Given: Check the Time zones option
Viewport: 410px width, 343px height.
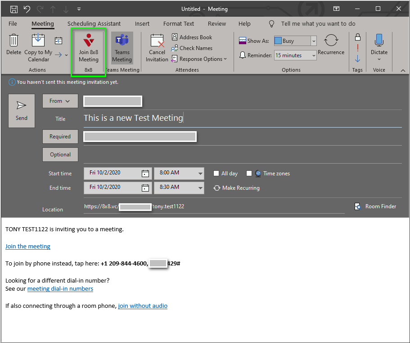Looking at the screenshot, I should [x=249, y=173].
